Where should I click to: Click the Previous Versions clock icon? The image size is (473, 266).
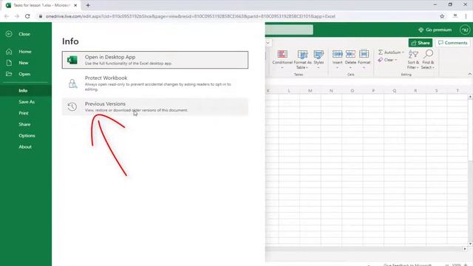[x=72, y=106]
